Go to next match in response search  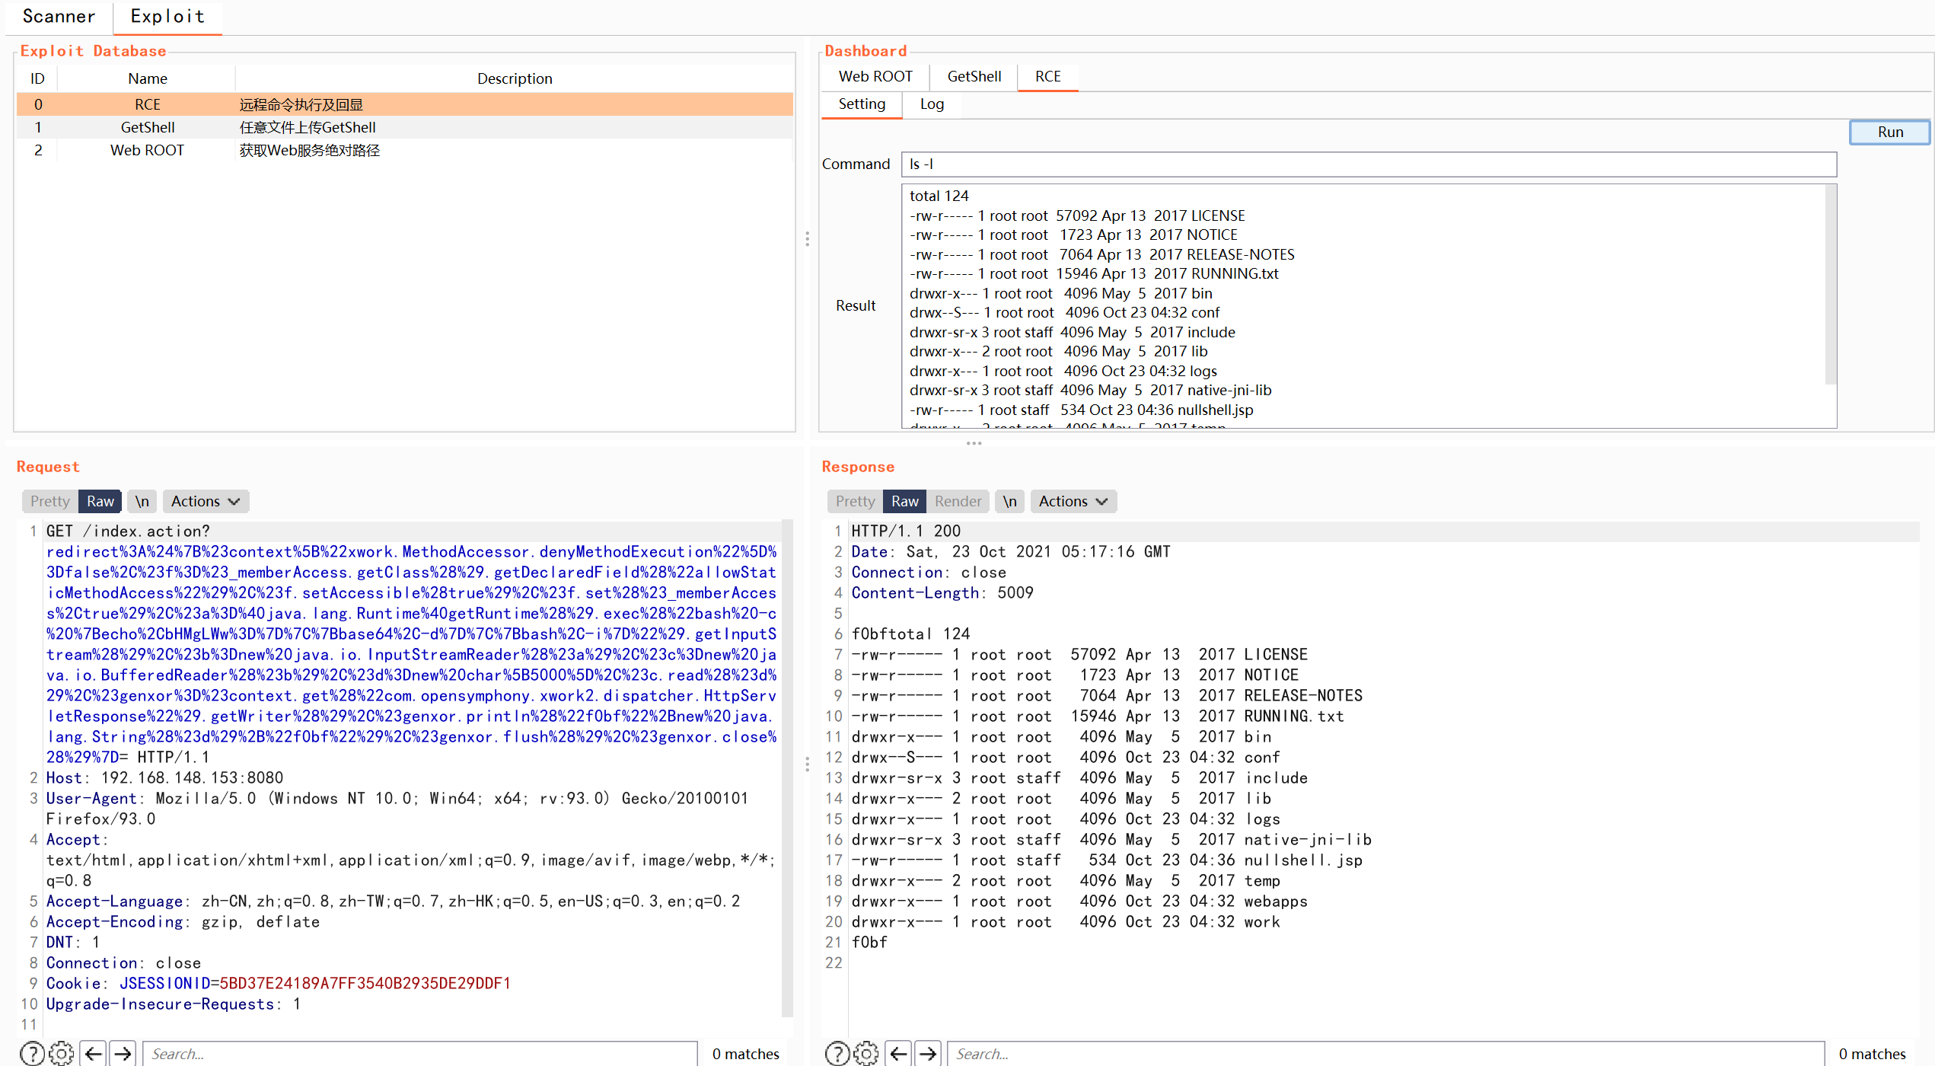pos(927,1054)
